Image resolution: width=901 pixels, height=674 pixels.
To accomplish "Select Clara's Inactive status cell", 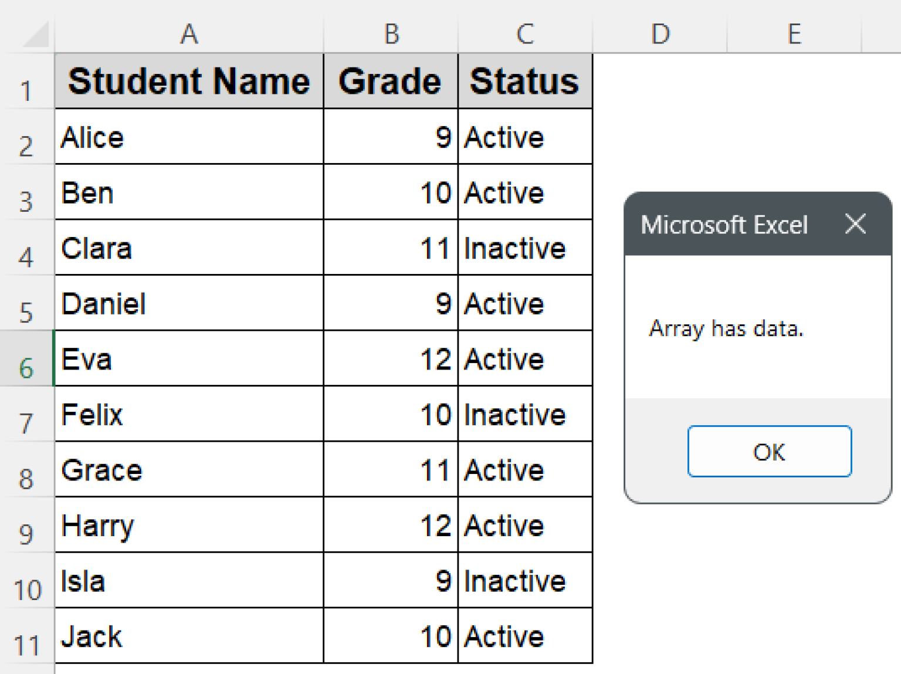I will coord(524,248).
